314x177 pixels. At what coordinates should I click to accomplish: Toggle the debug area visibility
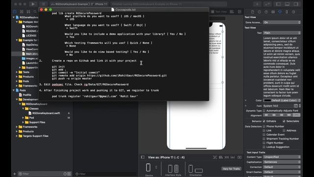click(287, 4)
